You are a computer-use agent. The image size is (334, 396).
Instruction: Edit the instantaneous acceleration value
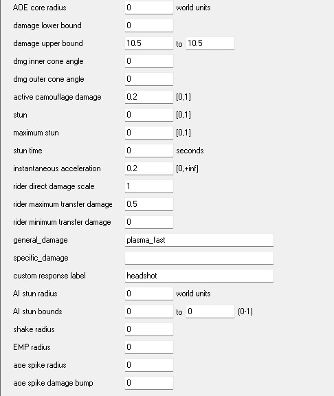click(x=149, y=168)
